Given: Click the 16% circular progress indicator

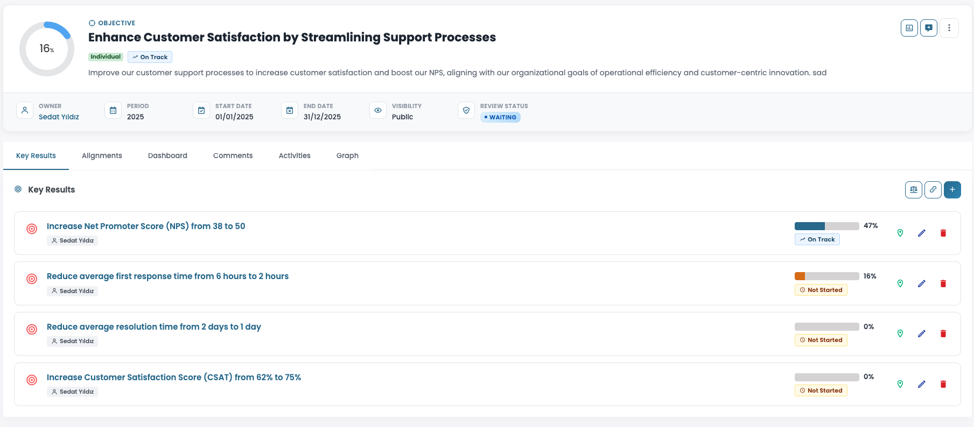Looking at the screenshot, I should 47,49.
